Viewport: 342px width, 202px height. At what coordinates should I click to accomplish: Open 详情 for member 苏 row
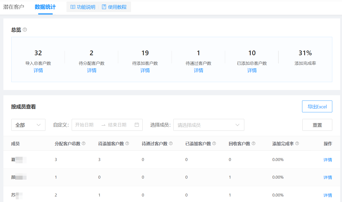(328, 195)
